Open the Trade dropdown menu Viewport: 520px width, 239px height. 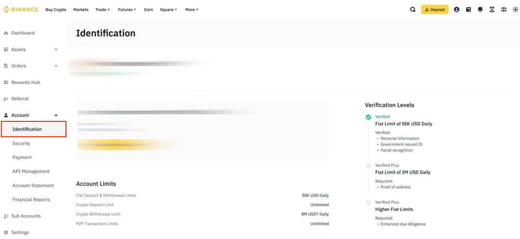click(103, 10)
